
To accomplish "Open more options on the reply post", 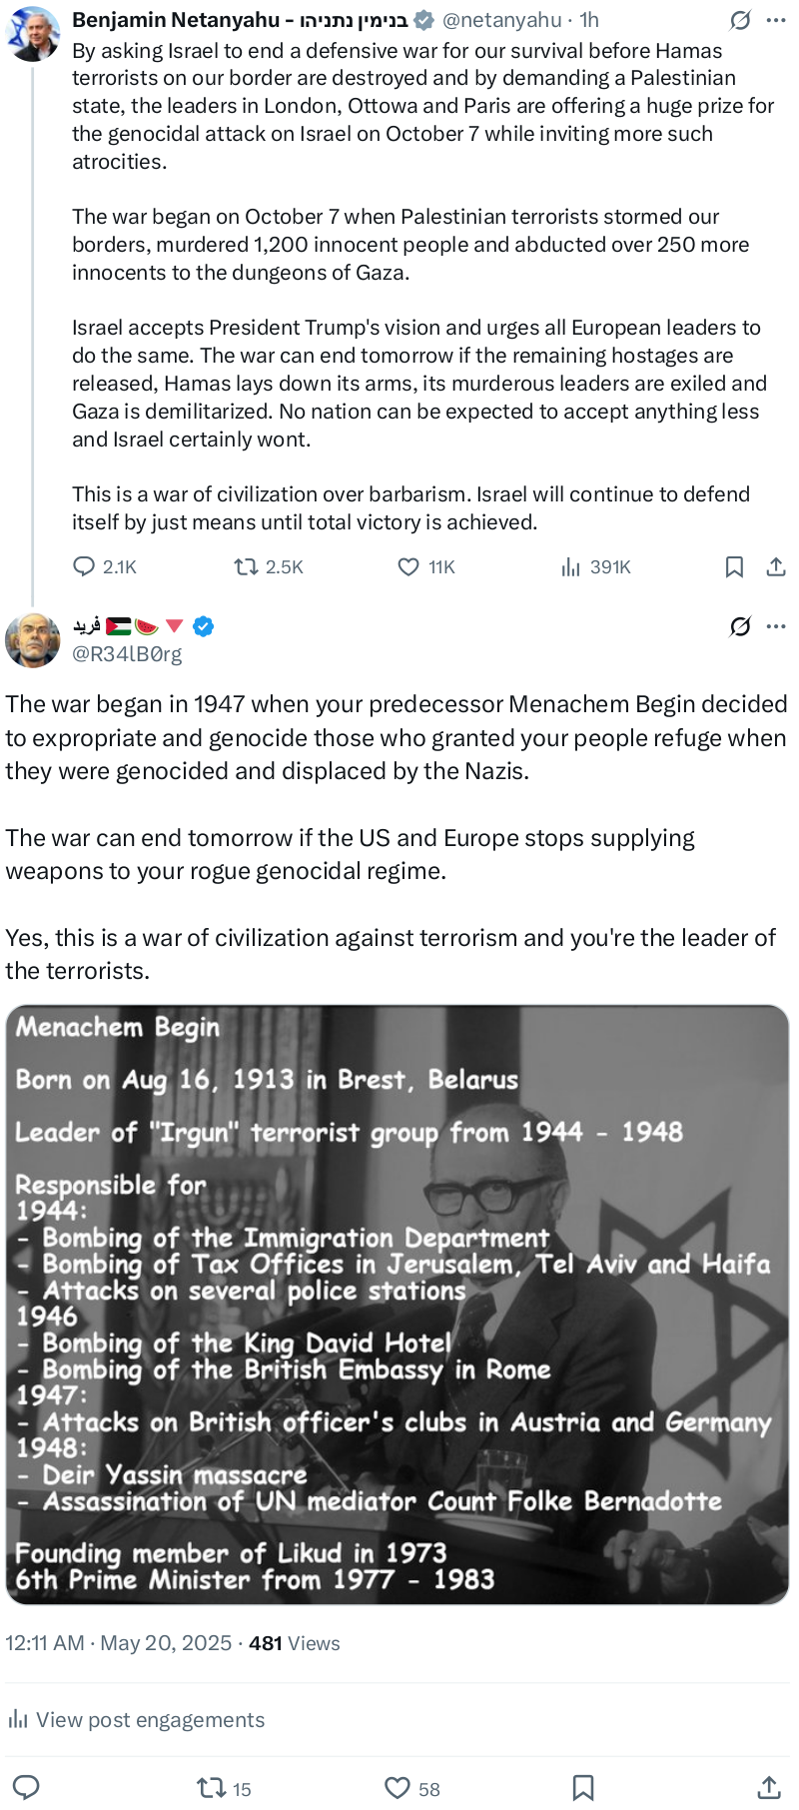I will [776, 626].
